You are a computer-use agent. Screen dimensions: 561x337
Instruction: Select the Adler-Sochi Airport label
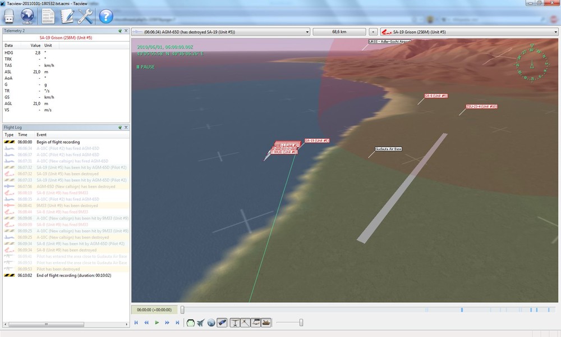coord(389,42)
